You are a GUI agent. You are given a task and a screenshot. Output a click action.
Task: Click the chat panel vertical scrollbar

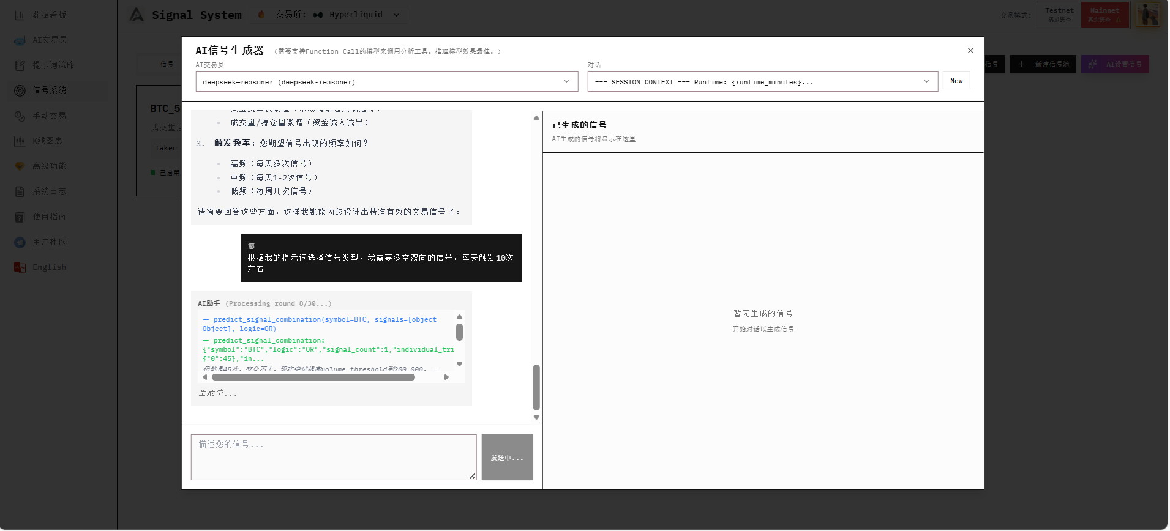[x=536, y=387]
